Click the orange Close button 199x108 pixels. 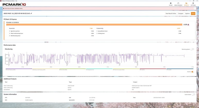(x=193, y=14)
